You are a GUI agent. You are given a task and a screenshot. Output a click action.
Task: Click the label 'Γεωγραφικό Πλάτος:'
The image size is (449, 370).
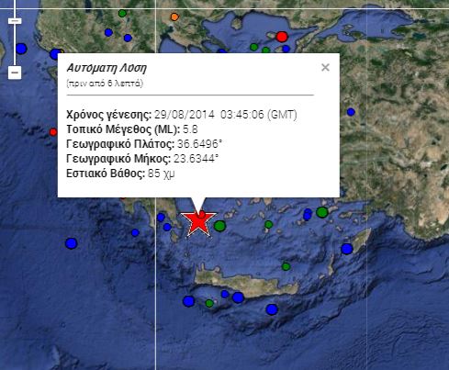tap(120, 144)
